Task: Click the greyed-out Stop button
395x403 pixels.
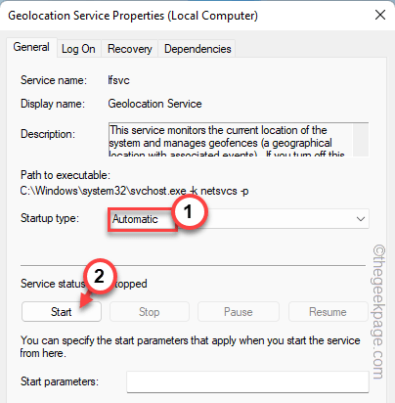Action: click(x=150, y=312)
